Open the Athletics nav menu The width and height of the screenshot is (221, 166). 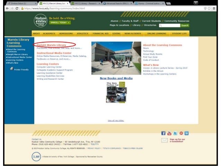82,34
